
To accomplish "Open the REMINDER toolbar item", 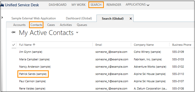I will (x=114, y=5).
